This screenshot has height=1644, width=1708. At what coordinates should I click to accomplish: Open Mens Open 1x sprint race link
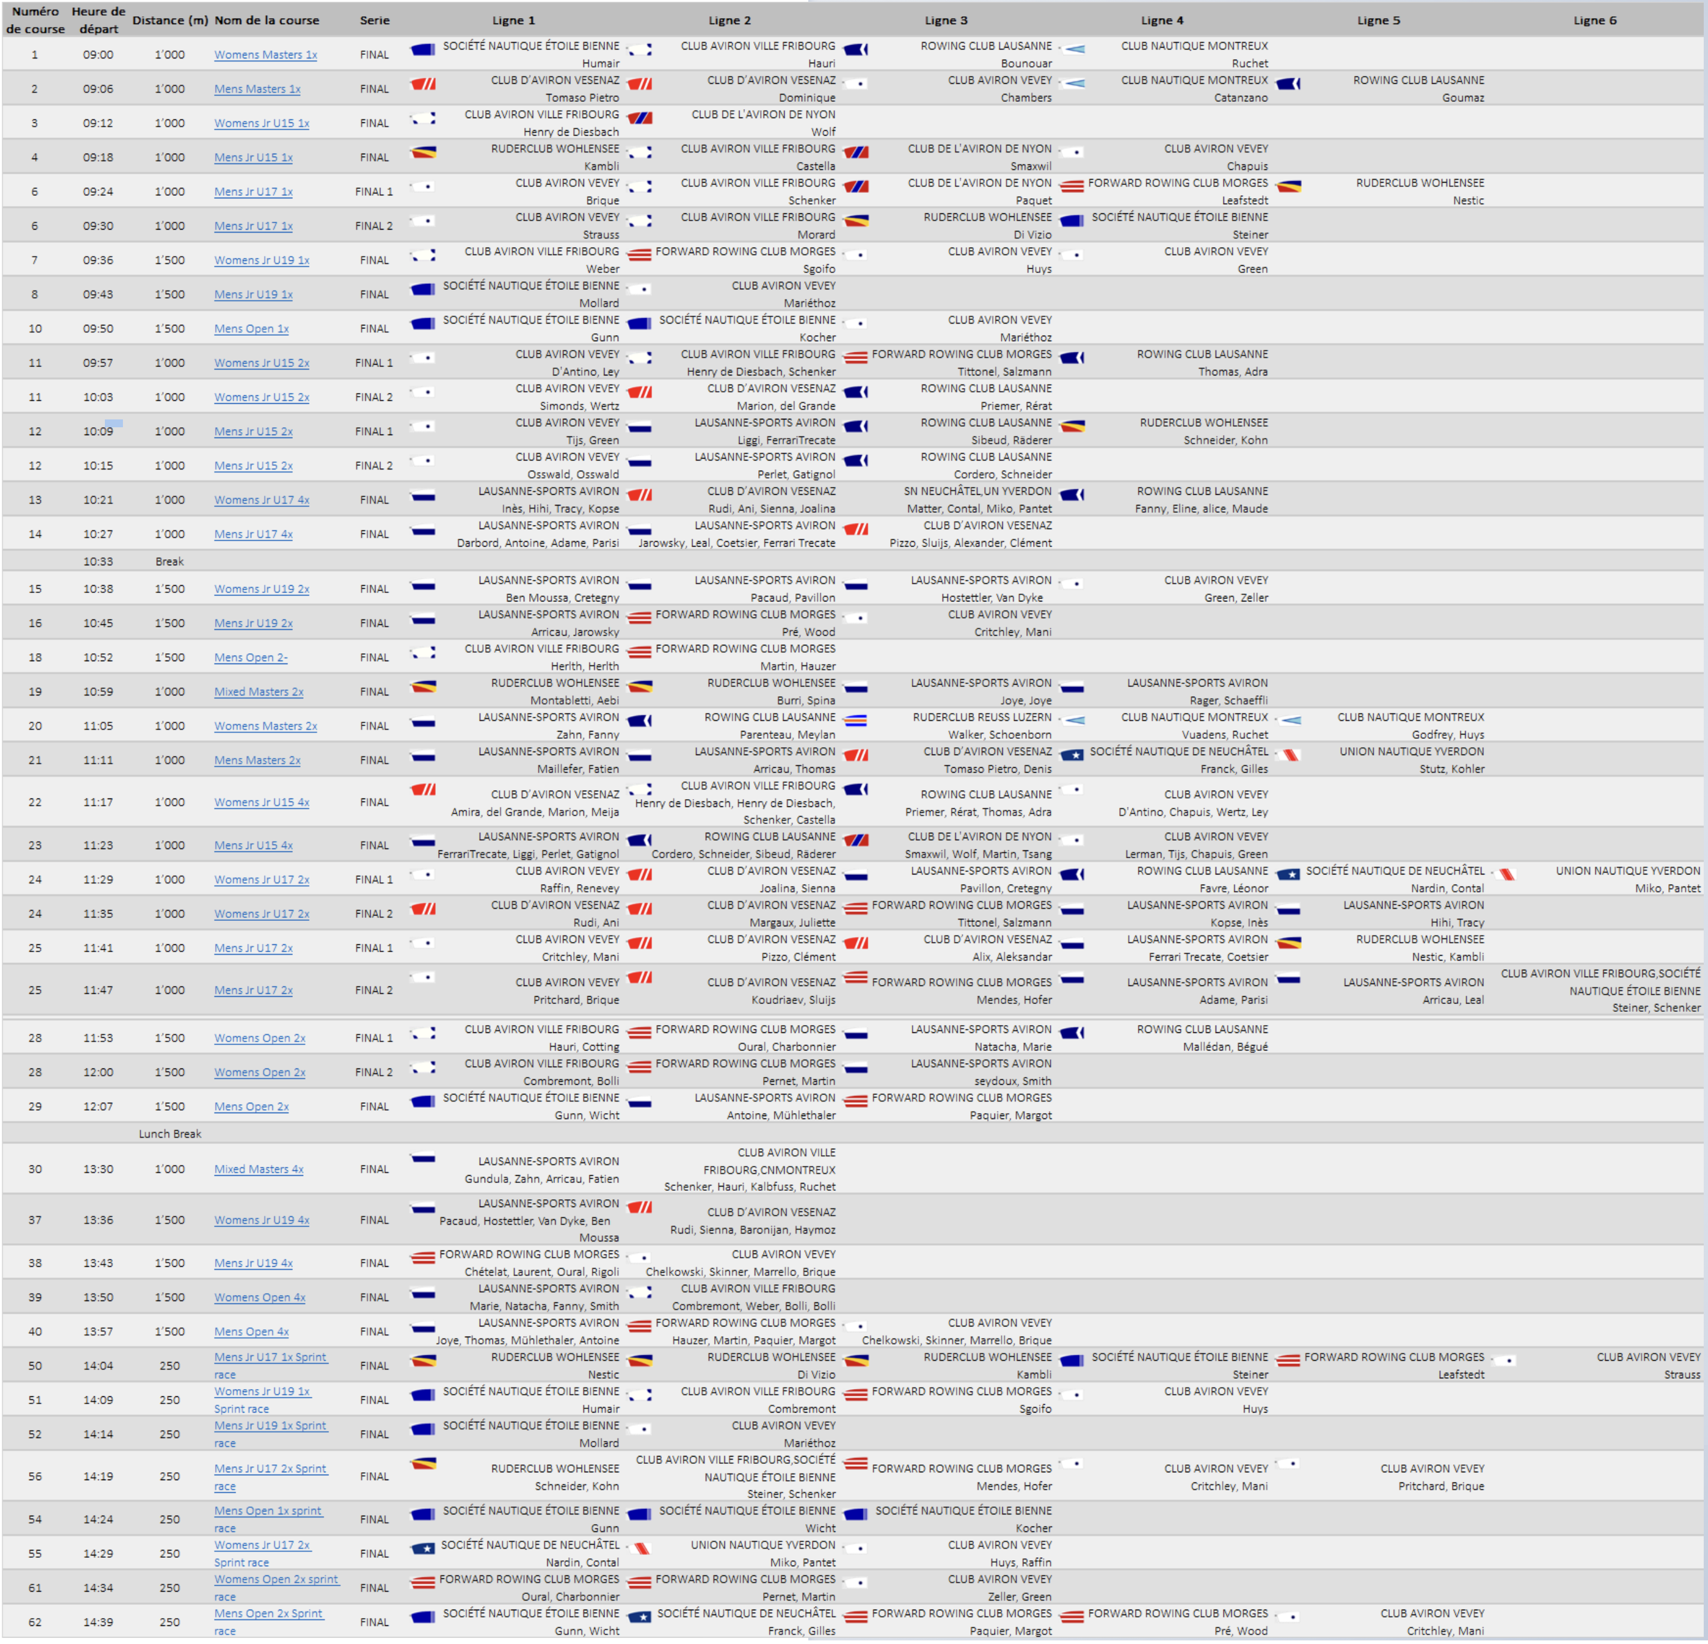[268, 1519]
